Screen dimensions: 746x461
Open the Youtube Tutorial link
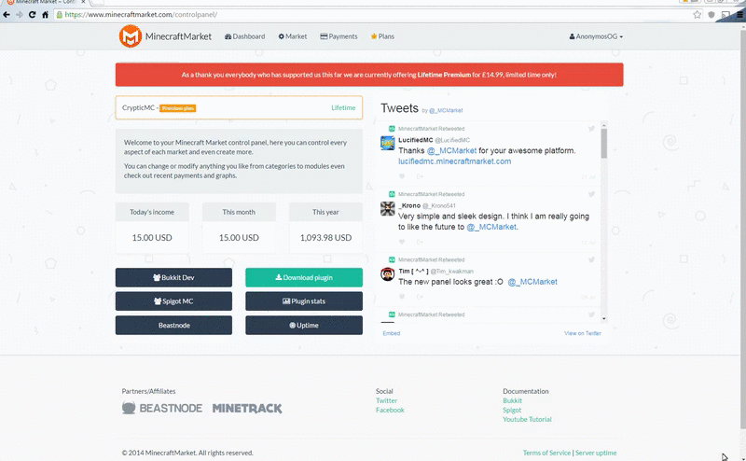click(527, 420)
